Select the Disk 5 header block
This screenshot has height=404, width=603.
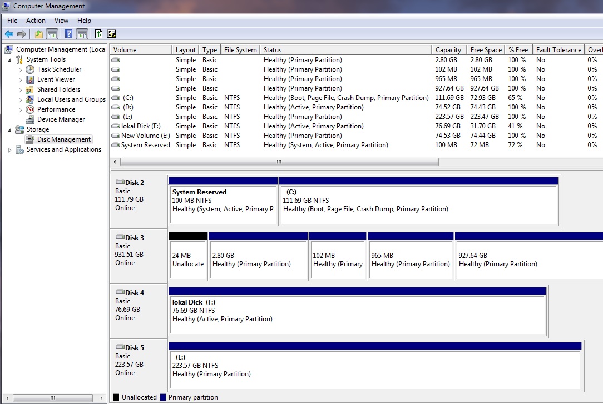point(139,366)
